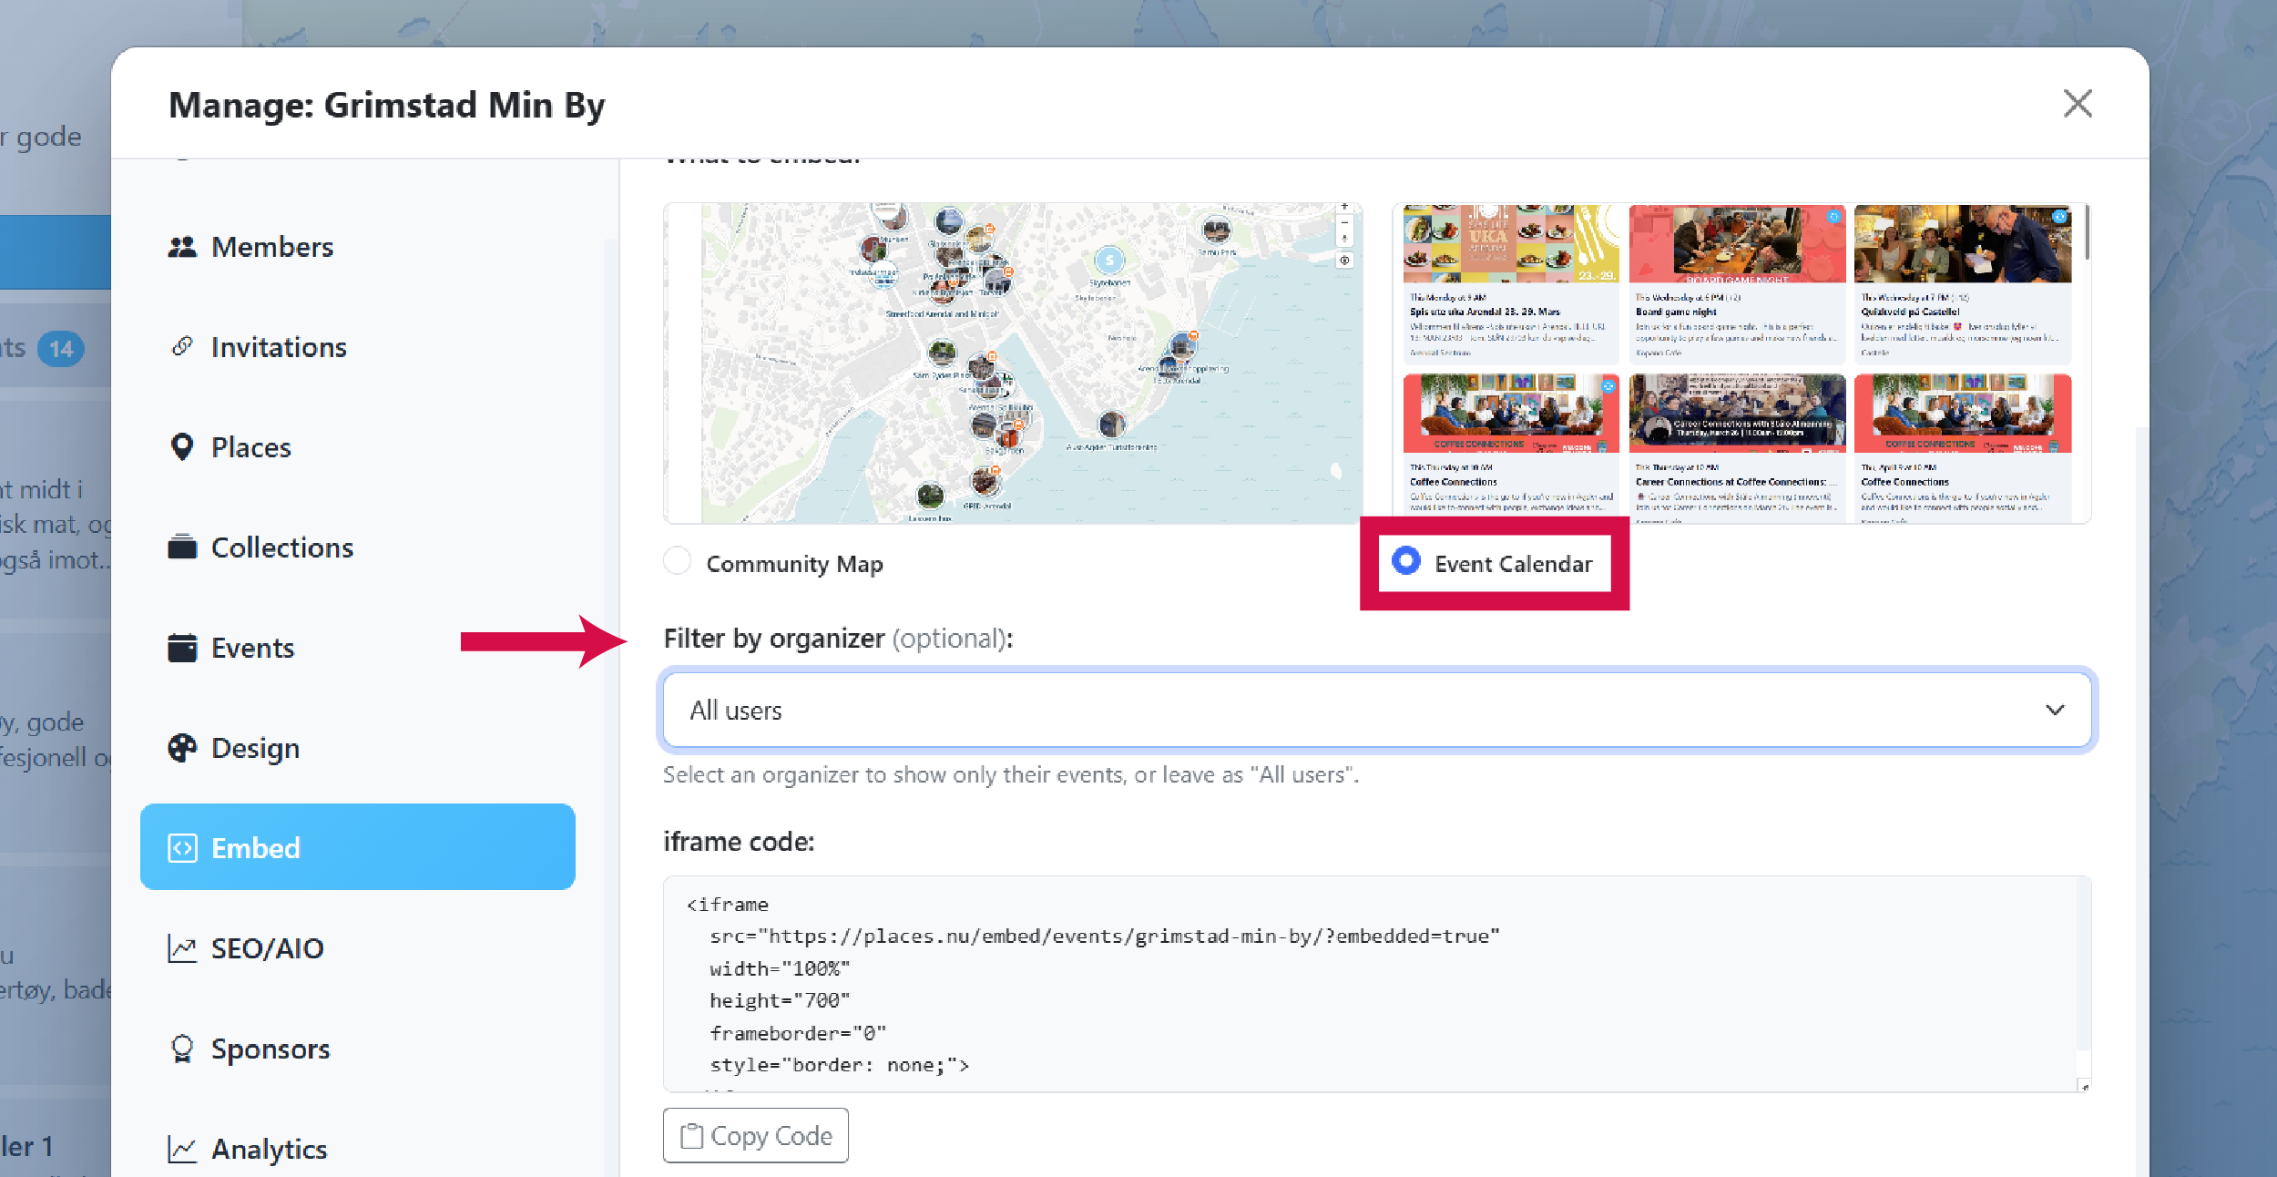Go to the Sponsors section
The image size is (2277, 1177).
(358, 1049)
